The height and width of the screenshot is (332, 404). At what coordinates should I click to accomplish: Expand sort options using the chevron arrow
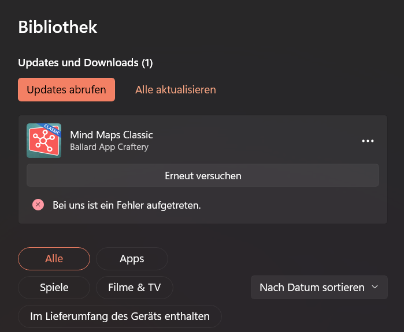point(375,287)
